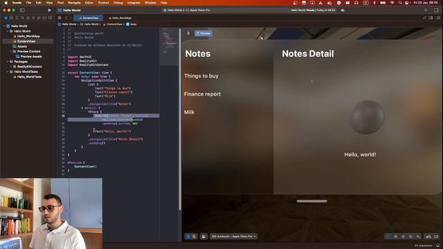Select the Project navigator icon

[x=6, y=18]
